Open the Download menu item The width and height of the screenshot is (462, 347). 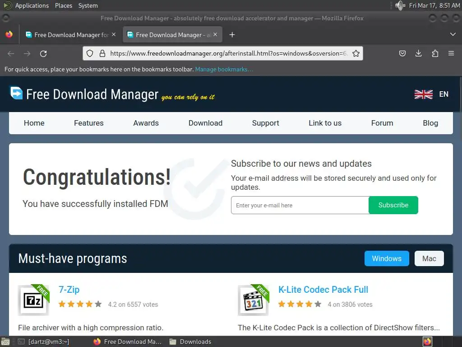(x=205, y=123)
